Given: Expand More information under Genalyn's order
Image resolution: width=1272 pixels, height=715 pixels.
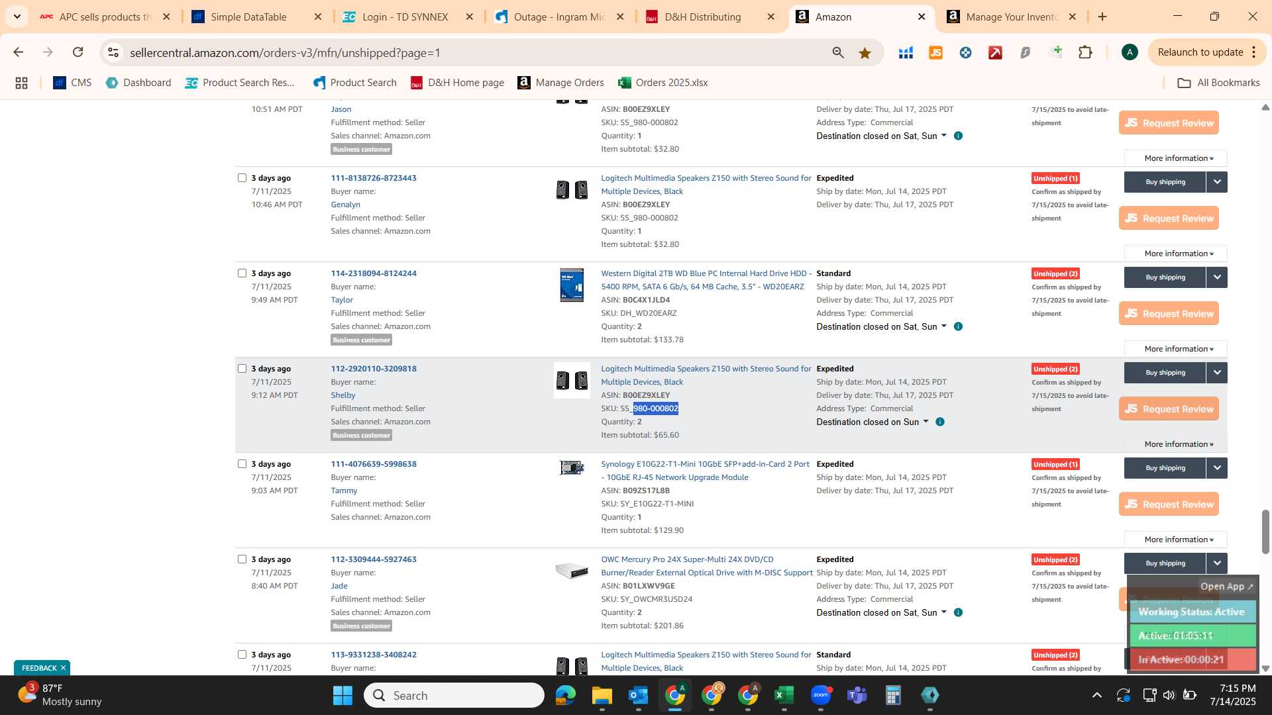Looking at the screenshot, I should (1176, 254).
